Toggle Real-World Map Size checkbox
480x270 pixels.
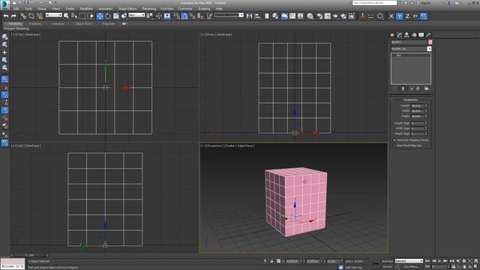click(394, 145)
